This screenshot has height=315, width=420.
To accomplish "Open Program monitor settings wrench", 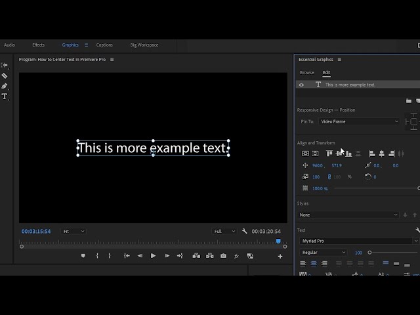I will [x=244, y=231].
